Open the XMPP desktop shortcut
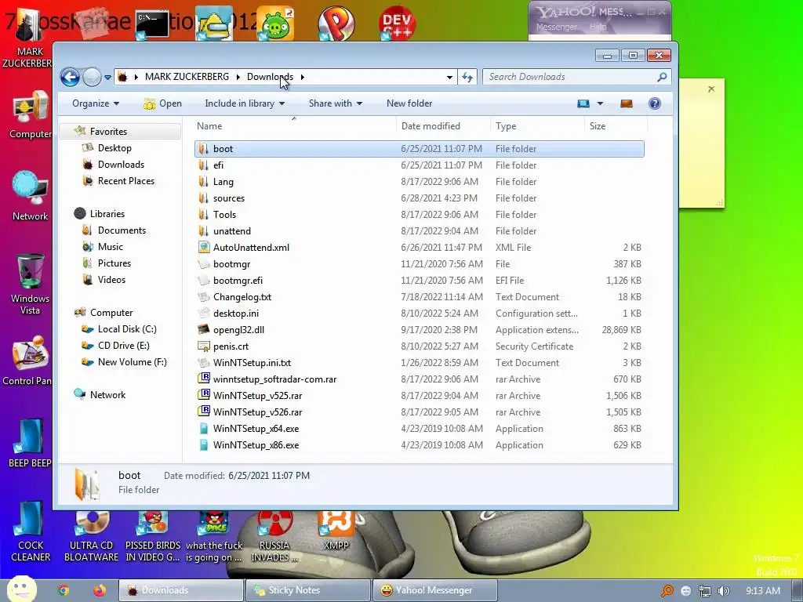The width and height of the screenshot is (803, 602). pos(336,531)
